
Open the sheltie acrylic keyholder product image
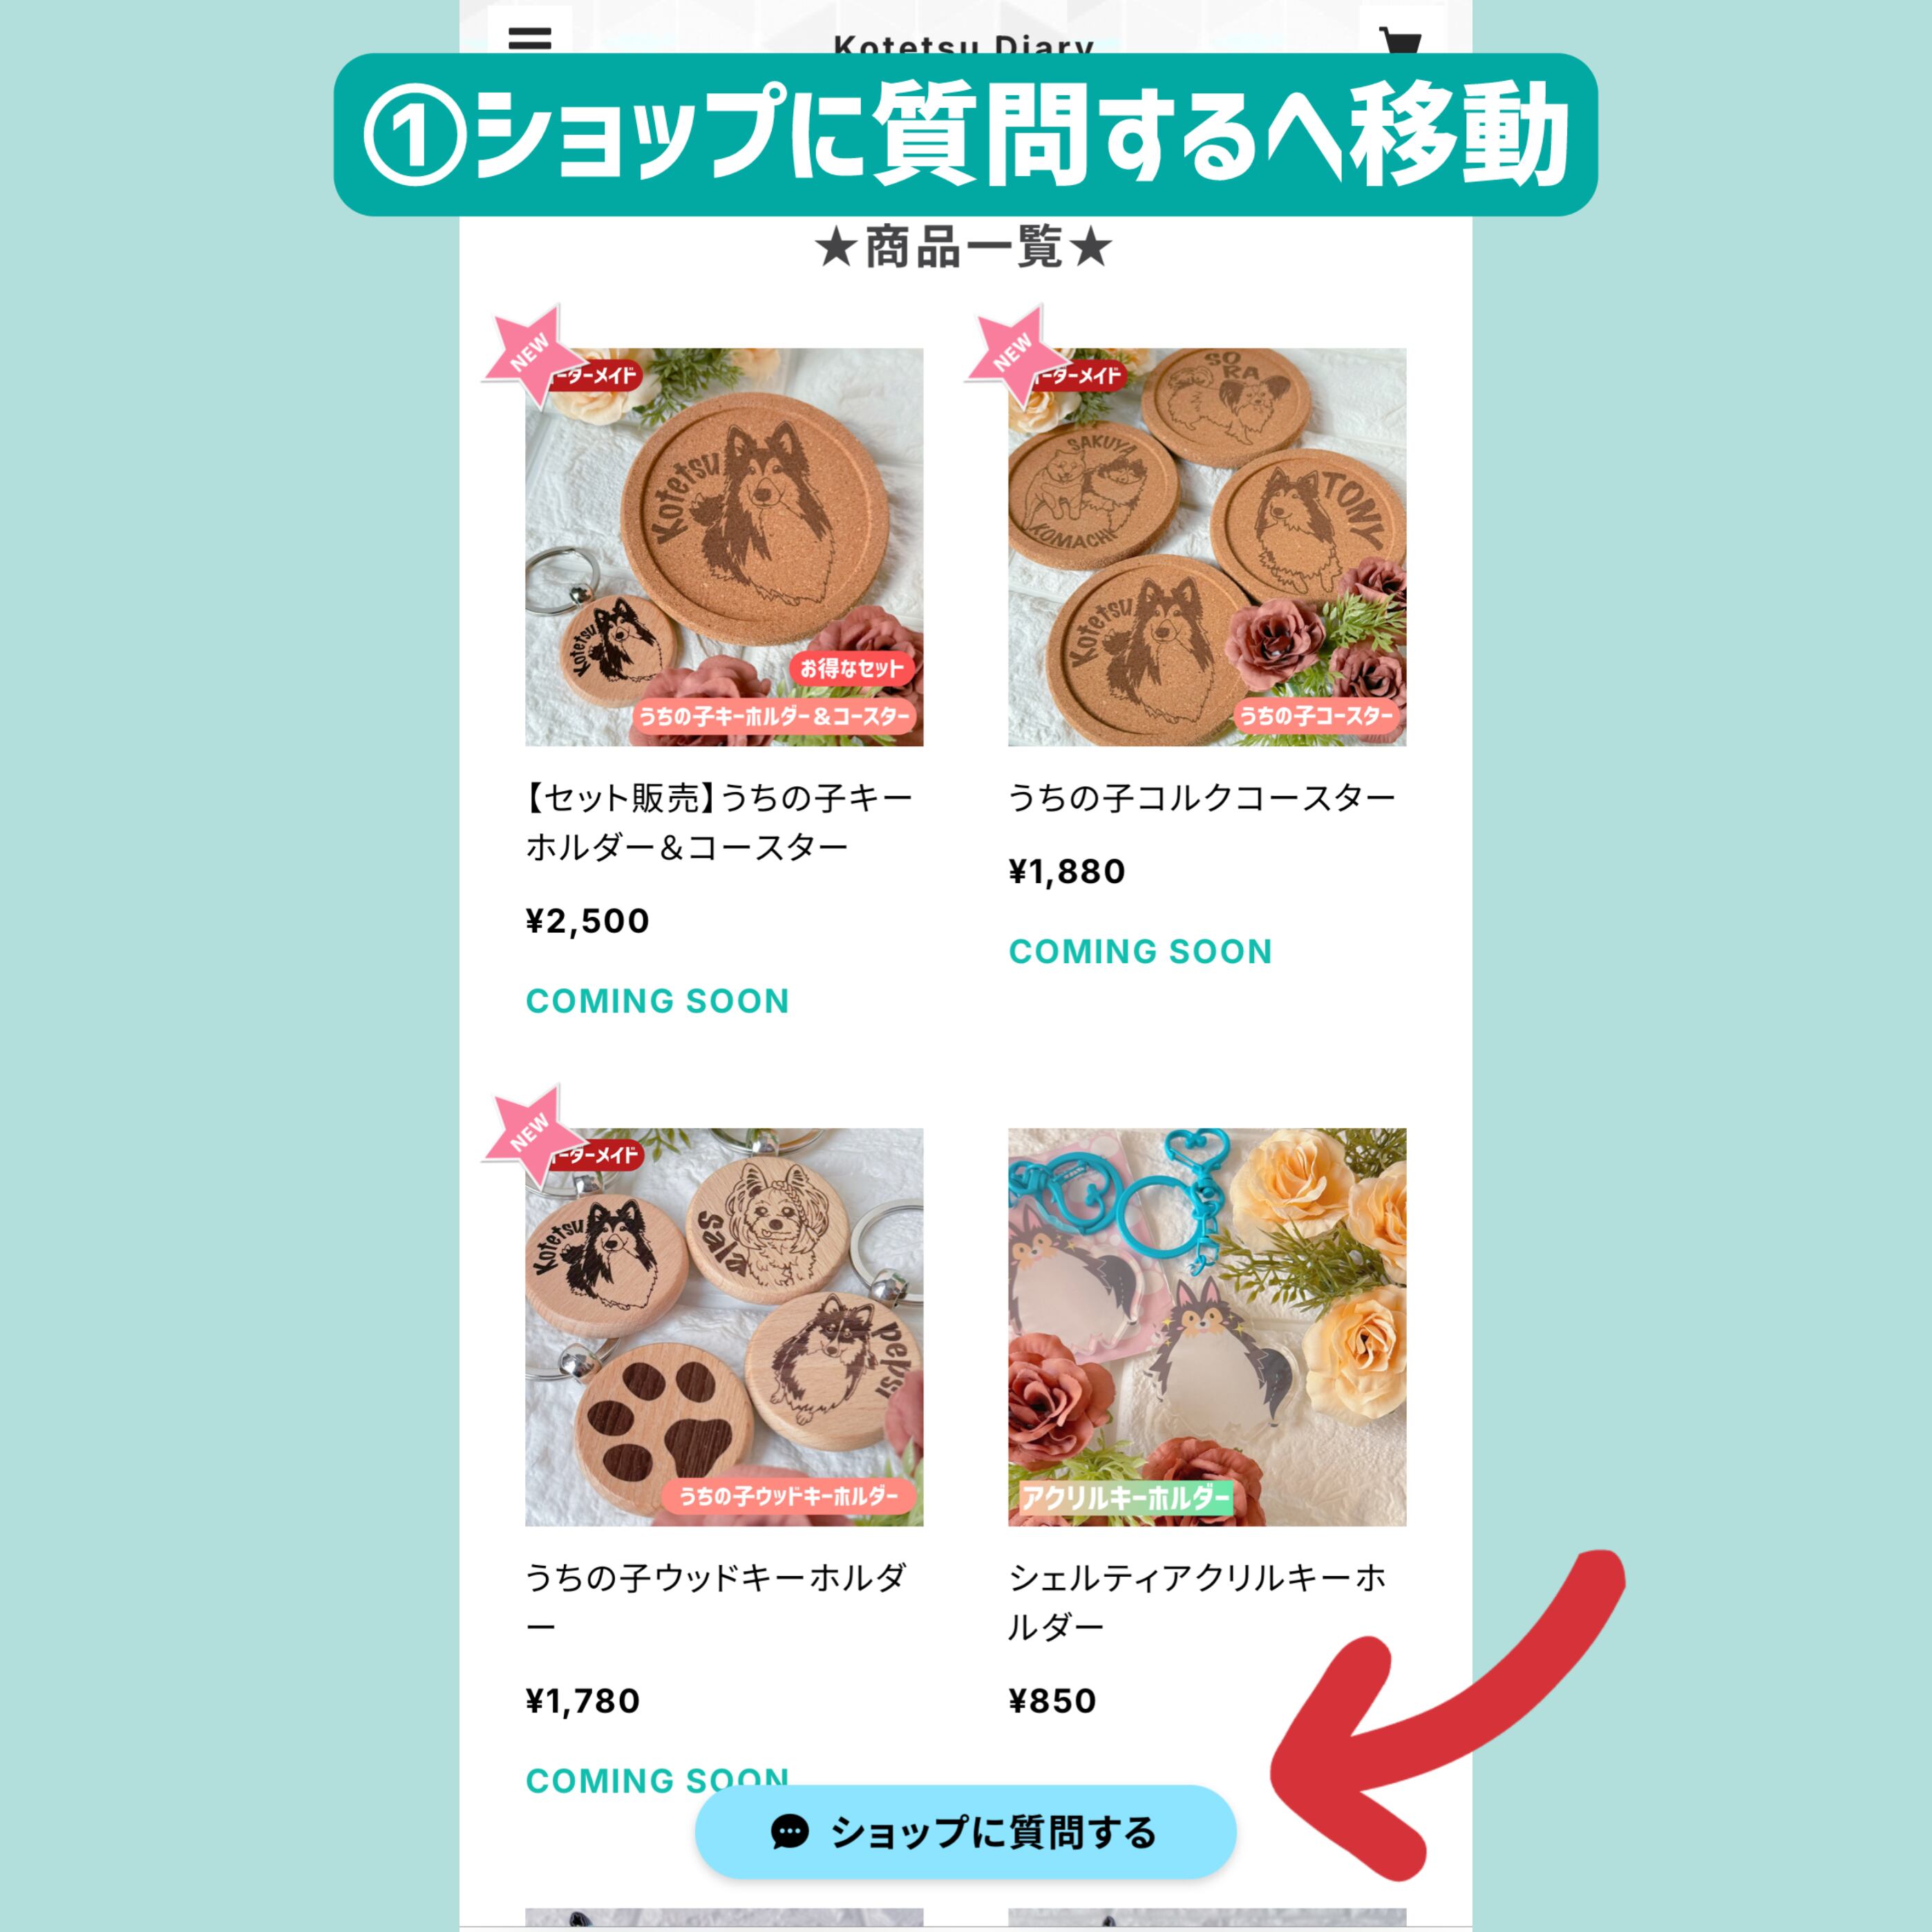[x=1207, y=1327]
